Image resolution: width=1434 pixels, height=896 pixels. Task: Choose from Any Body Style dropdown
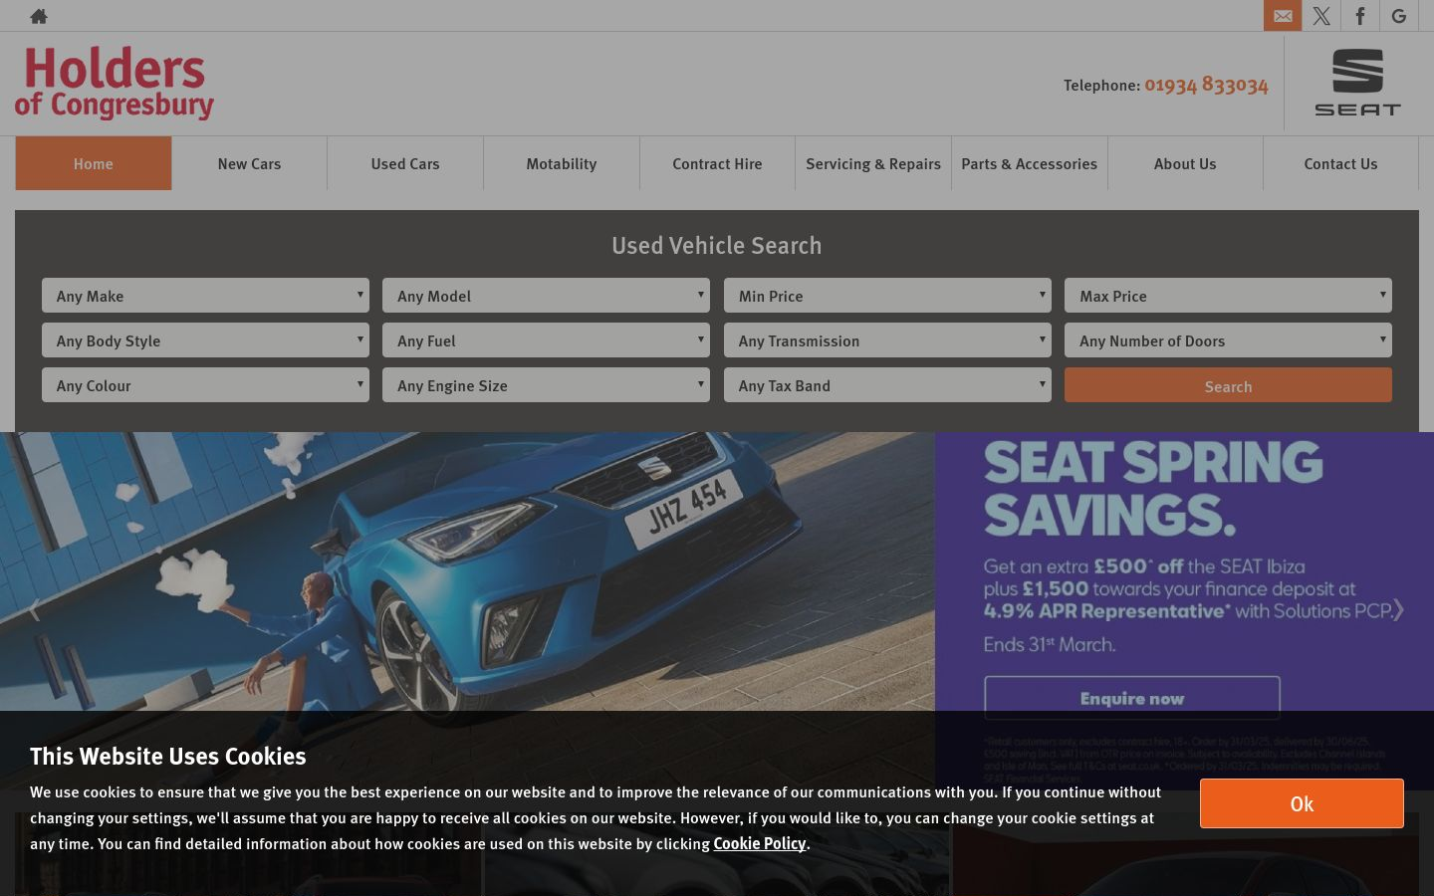click(x=205, y=340)
